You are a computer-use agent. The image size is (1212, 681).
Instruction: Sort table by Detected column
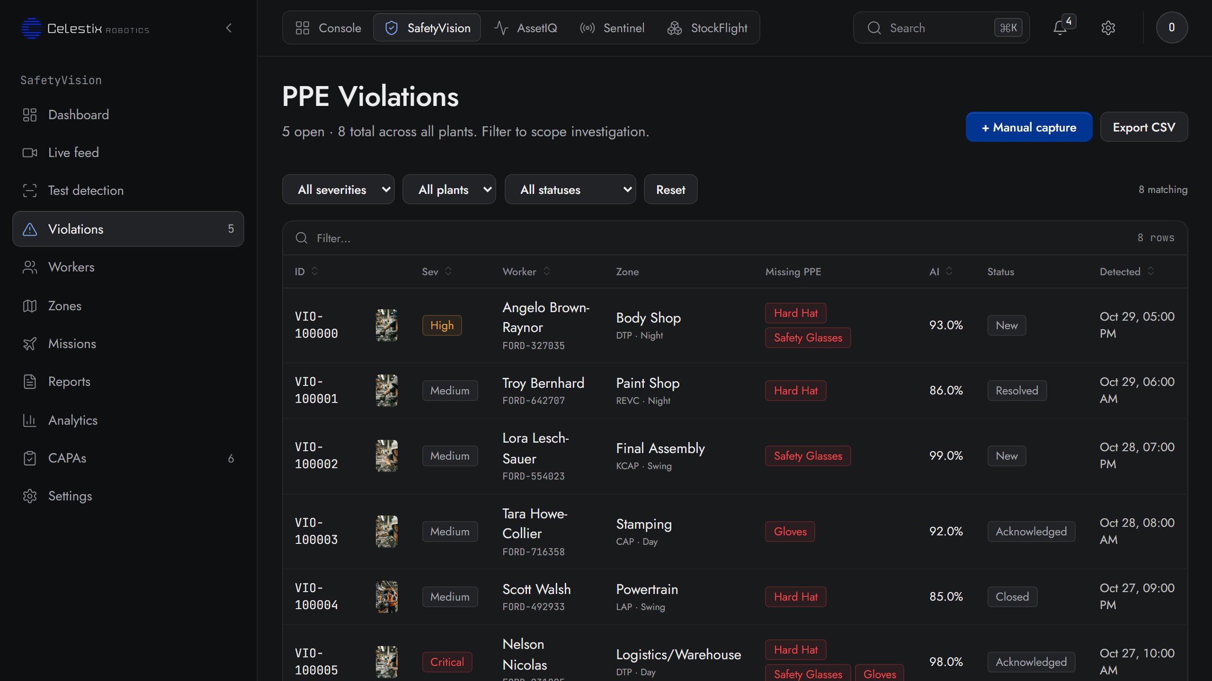[x=1127, y=271]
